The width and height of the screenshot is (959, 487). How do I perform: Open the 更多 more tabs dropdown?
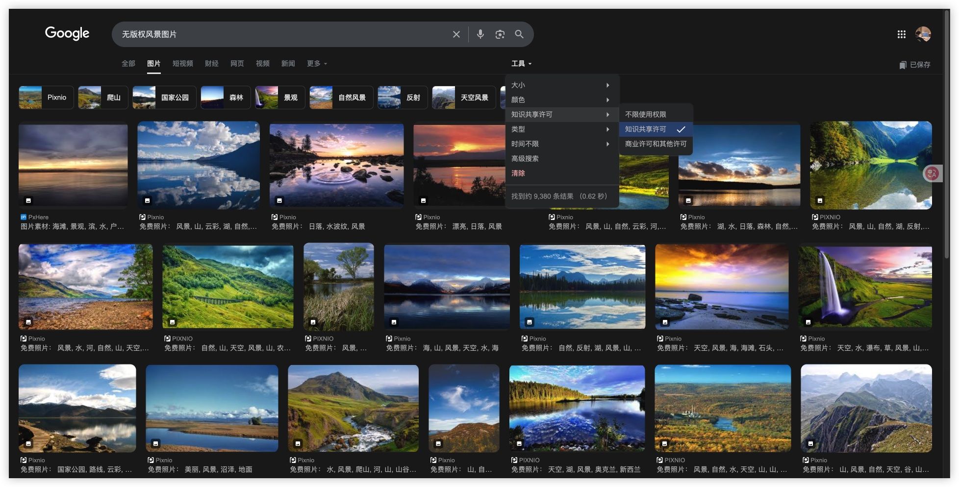point(316,64)
